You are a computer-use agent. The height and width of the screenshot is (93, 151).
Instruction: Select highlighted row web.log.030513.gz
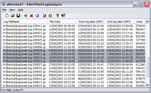(x=74, y=54)
